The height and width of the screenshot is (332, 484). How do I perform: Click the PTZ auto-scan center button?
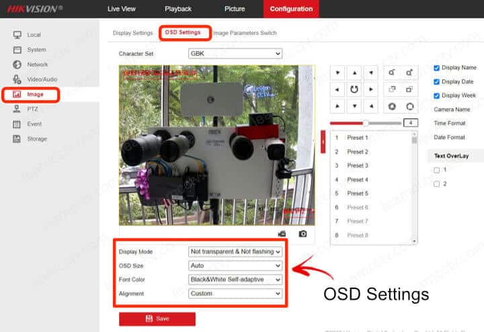354,89
